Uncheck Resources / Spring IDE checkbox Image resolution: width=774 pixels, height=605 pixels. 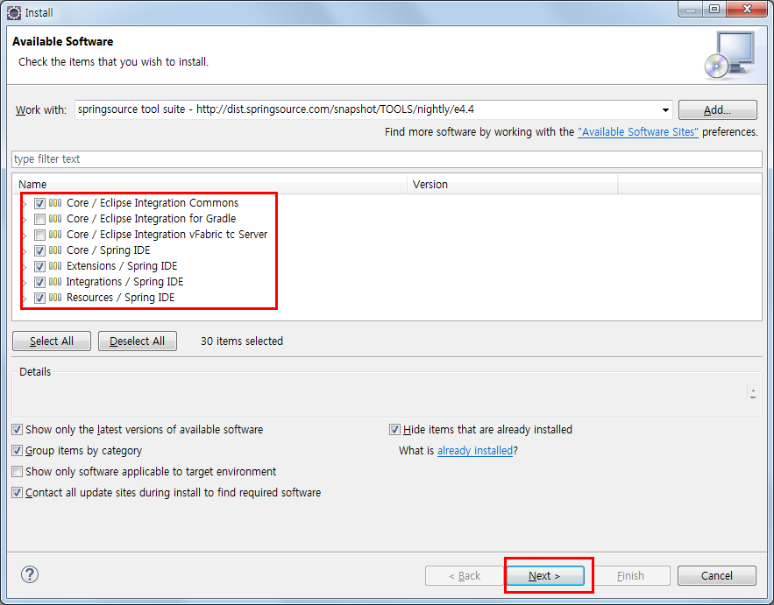tap(40, 298)
